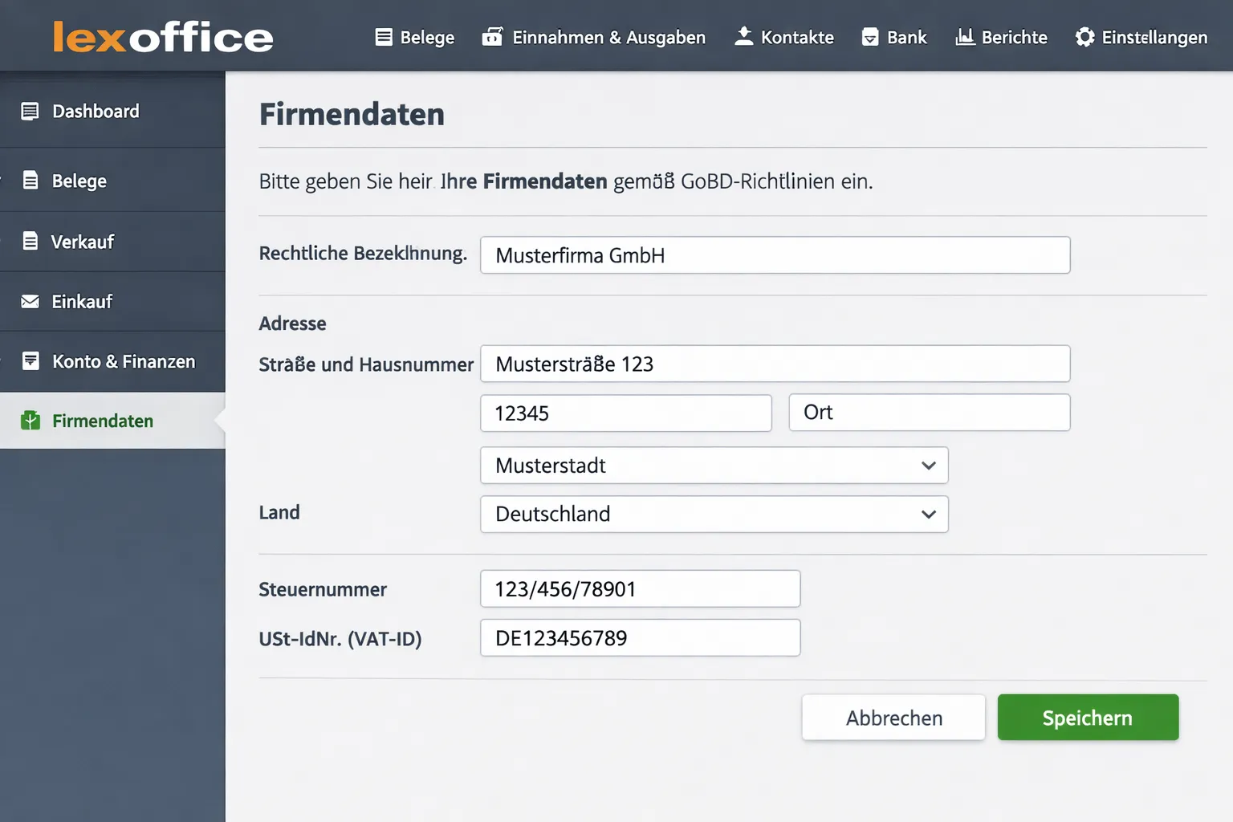Cancel changes with the Abbrechen button
Viewport: 1233px width, 822px height.
click(x=893, y=717)
